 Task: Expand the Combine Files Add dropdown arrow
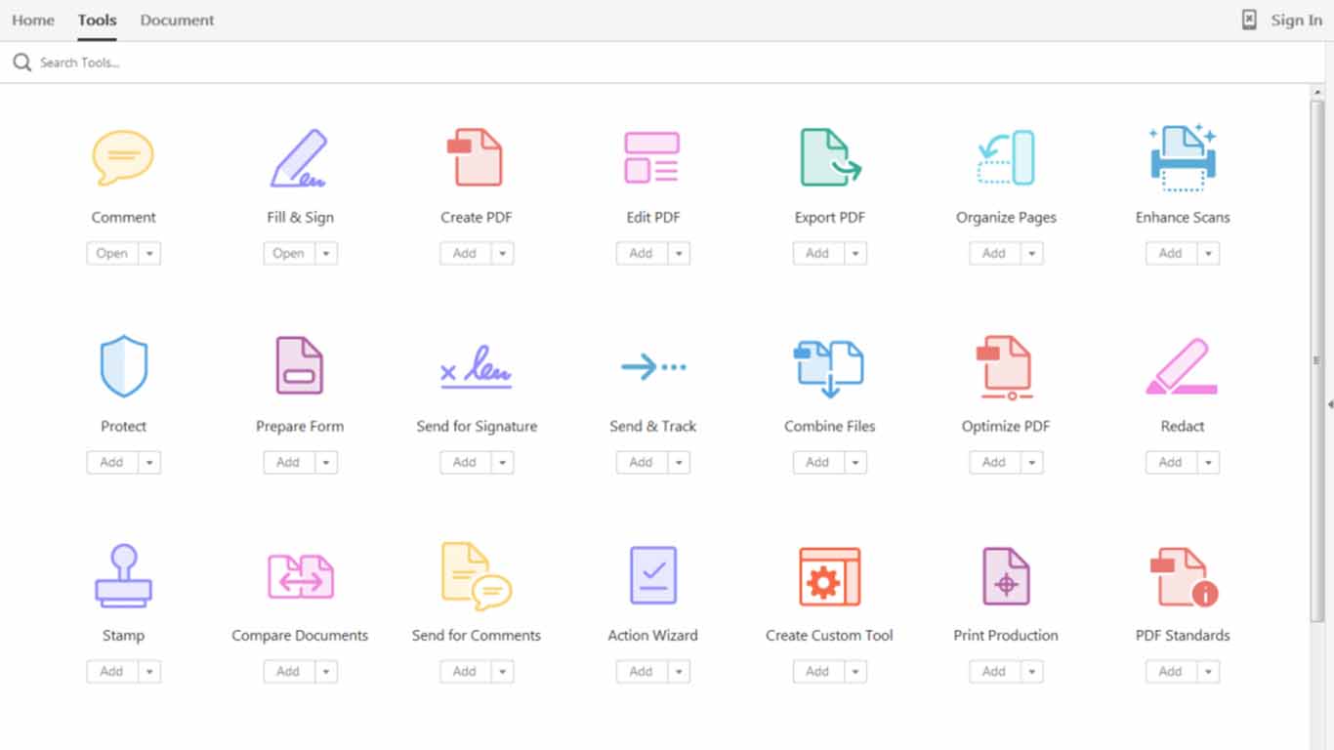[x=855, y=463]
